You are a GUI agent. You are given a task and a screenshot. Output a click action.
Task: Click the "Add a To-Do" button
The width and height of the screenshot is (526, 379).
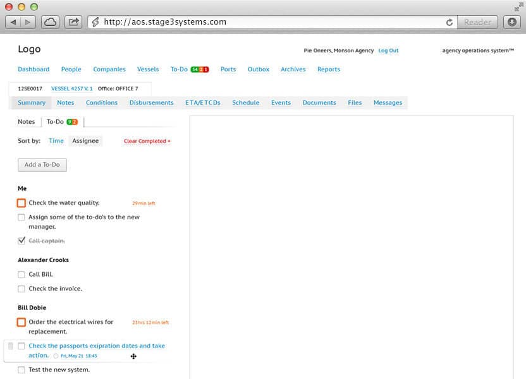[42, 164]
